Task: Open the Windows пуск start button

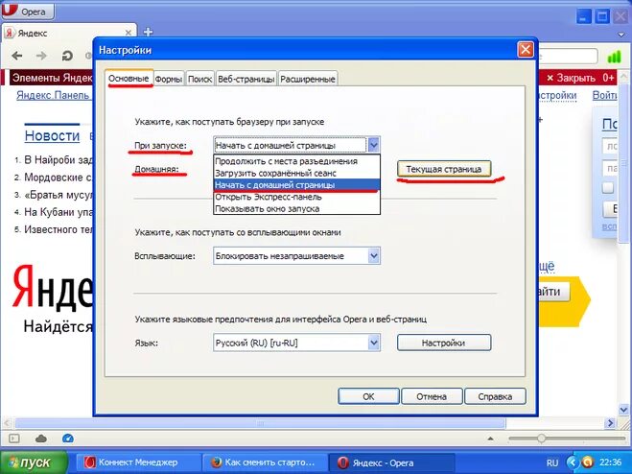Action: point(34,462)
